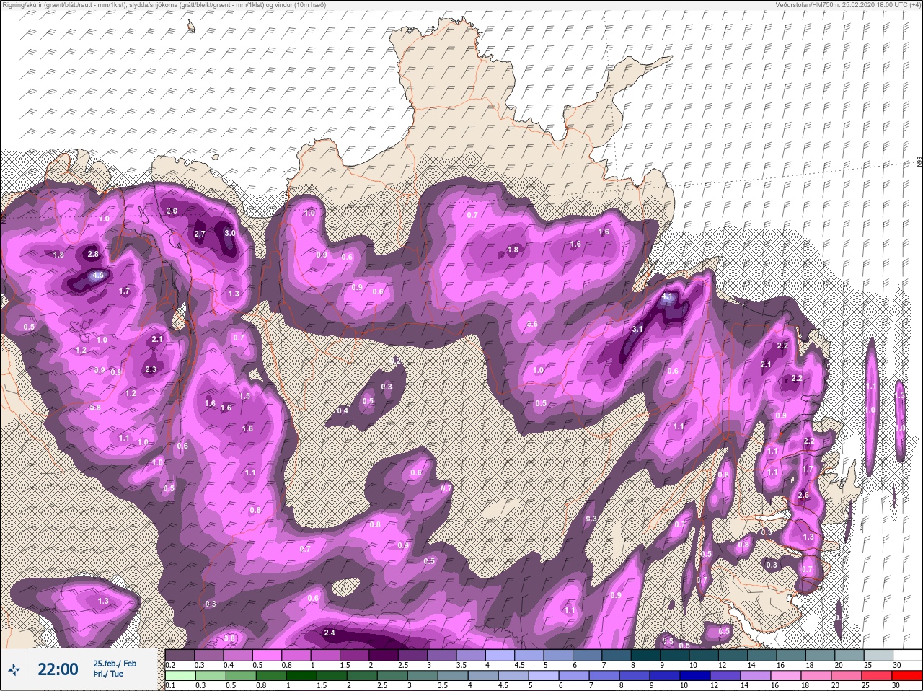Click the 4.6 precipitation value on map
923x691 pixels.
click(99, 276)
